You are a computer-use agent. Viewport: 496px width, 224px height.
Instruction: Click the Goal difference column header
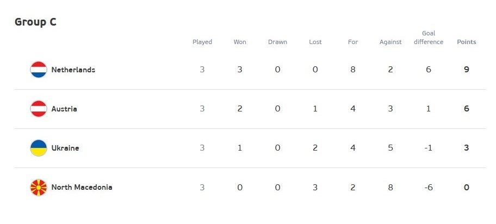coord(429,38)
